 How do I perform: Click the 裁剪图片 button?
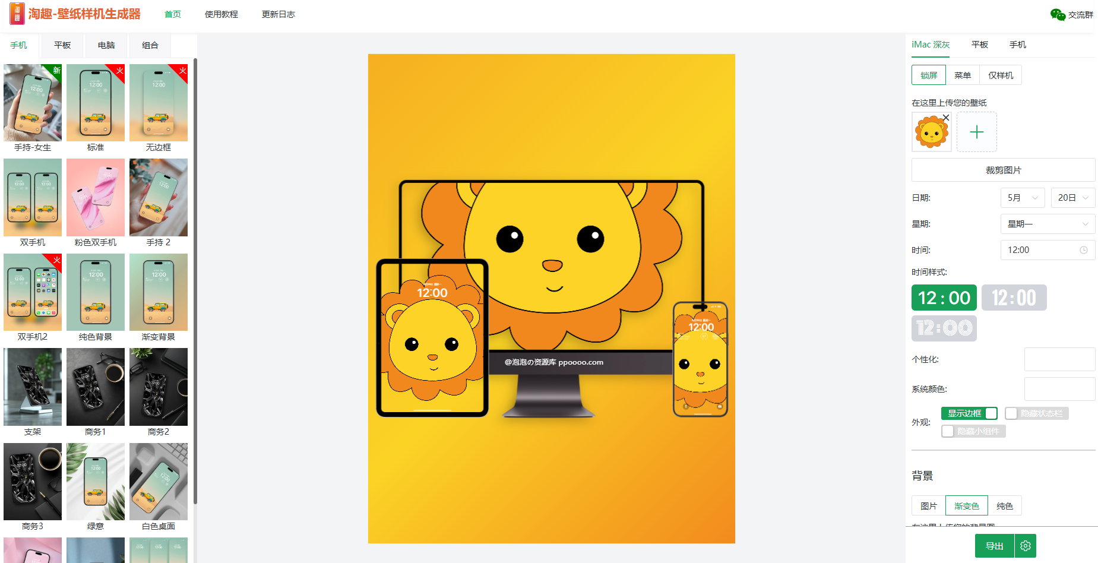(1004, 170)
